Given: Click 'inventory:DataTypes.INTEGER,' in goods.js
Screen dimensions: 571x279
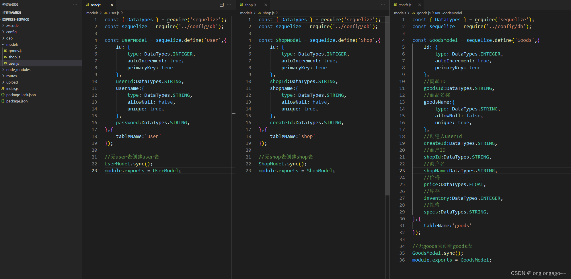Looking at the screenshot, I should [x=463, y=198].
